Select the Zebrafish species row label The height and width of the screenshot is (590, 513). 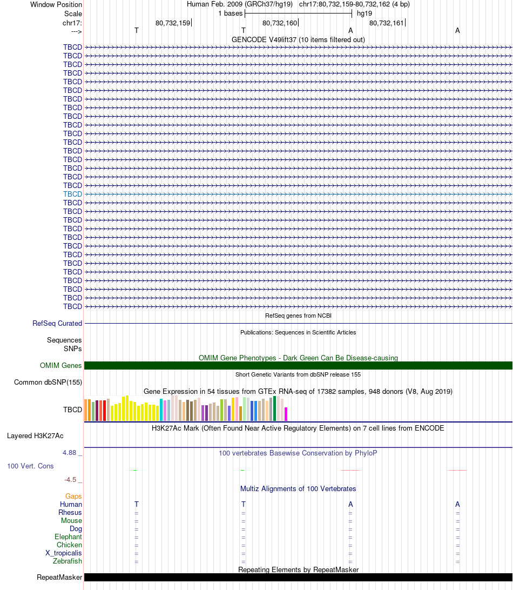[67, 561]
